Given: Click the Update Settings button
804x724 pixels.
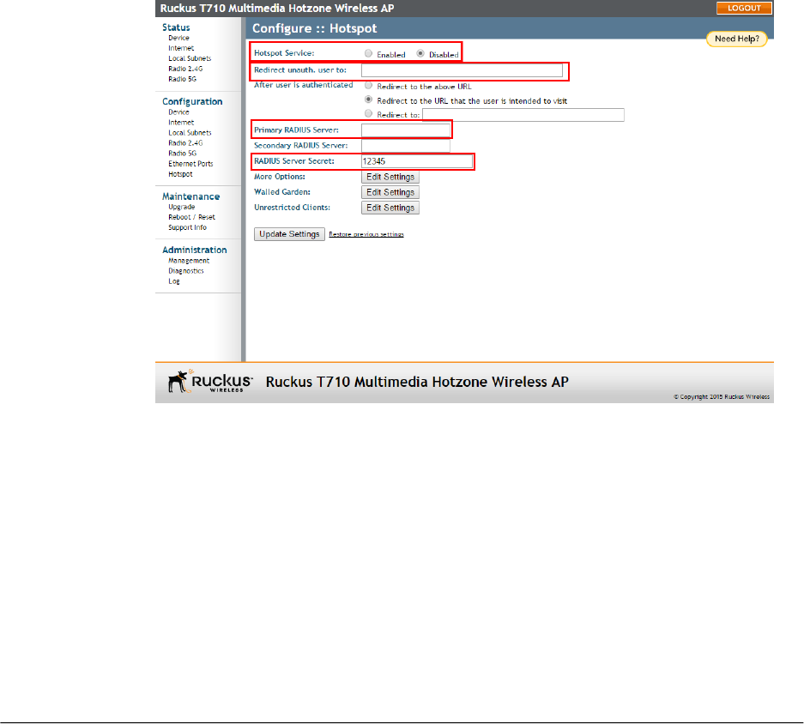Looking at the screenshot, I should [289, 234].
